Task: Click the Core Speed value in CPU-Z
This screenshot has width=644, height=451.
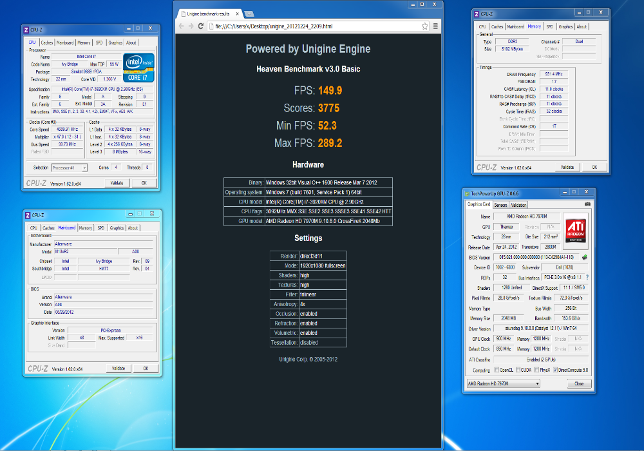Action: pos(68,129)
